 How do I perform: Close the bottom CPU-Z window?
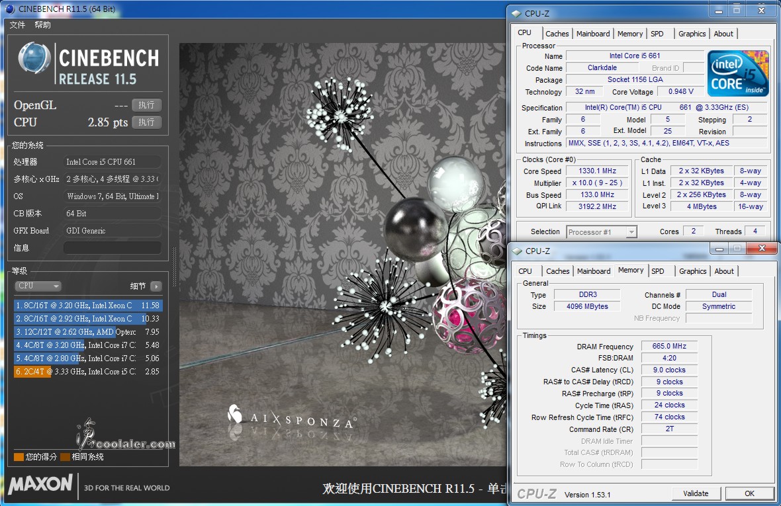click(762, 248)
